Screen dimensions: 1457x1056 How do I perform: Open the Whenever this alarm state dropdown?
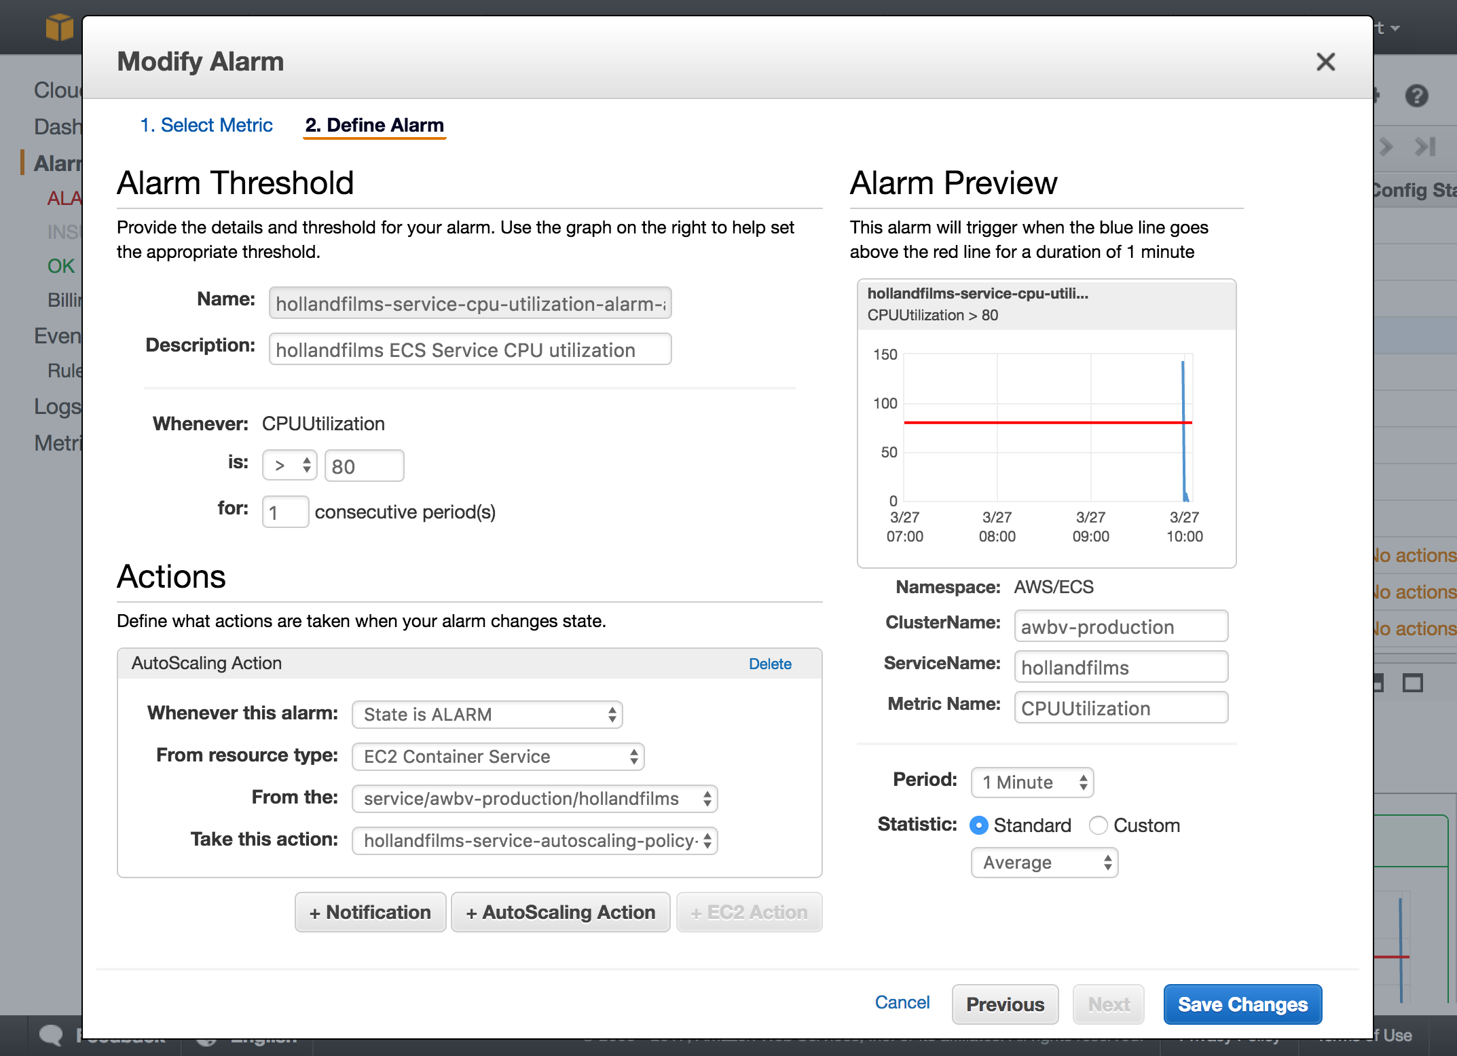click(487, 715)
